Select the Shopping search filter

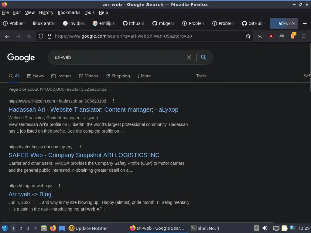118,76
